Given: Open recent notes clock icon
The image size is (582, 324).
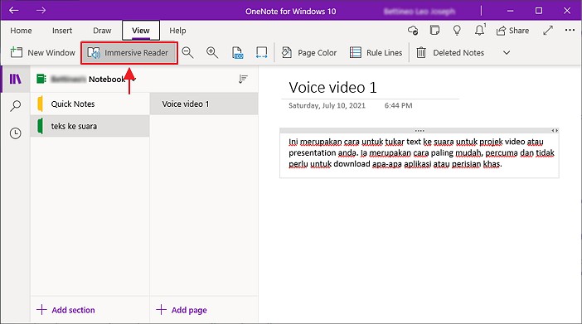Looking at the screenshot, I should coord(15,133).
